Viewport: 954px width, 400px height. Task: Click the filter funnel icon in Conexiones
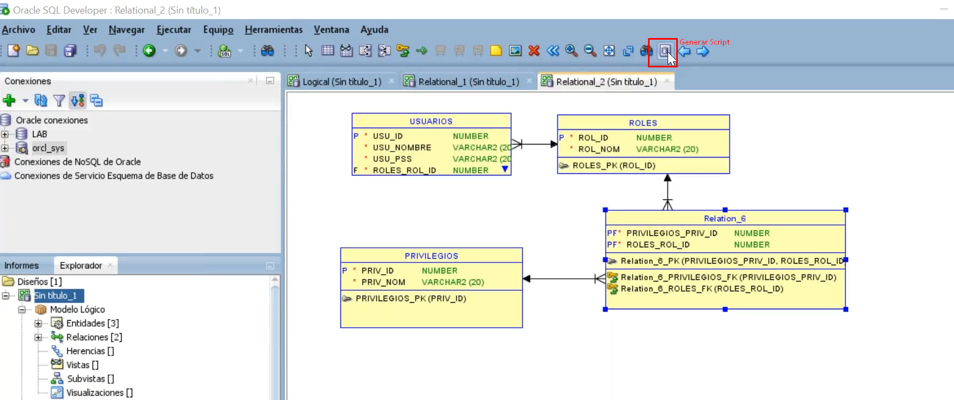(x=59, y=101)
